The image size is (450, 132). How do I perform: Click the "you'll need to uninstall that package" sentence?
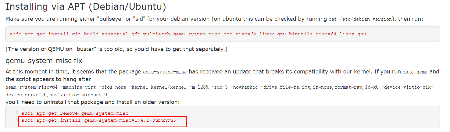pos(92,102)
